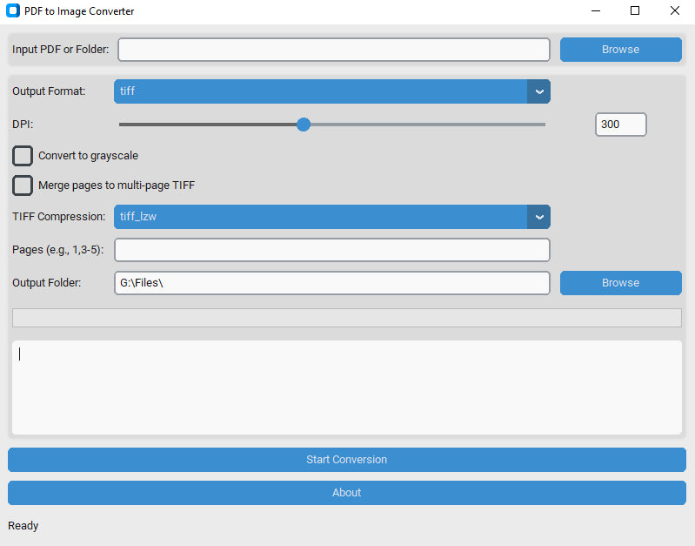Viewport: 695px width, 546px height.
Task: Click the app icon in title bar
Action: (x=13, y=10)
